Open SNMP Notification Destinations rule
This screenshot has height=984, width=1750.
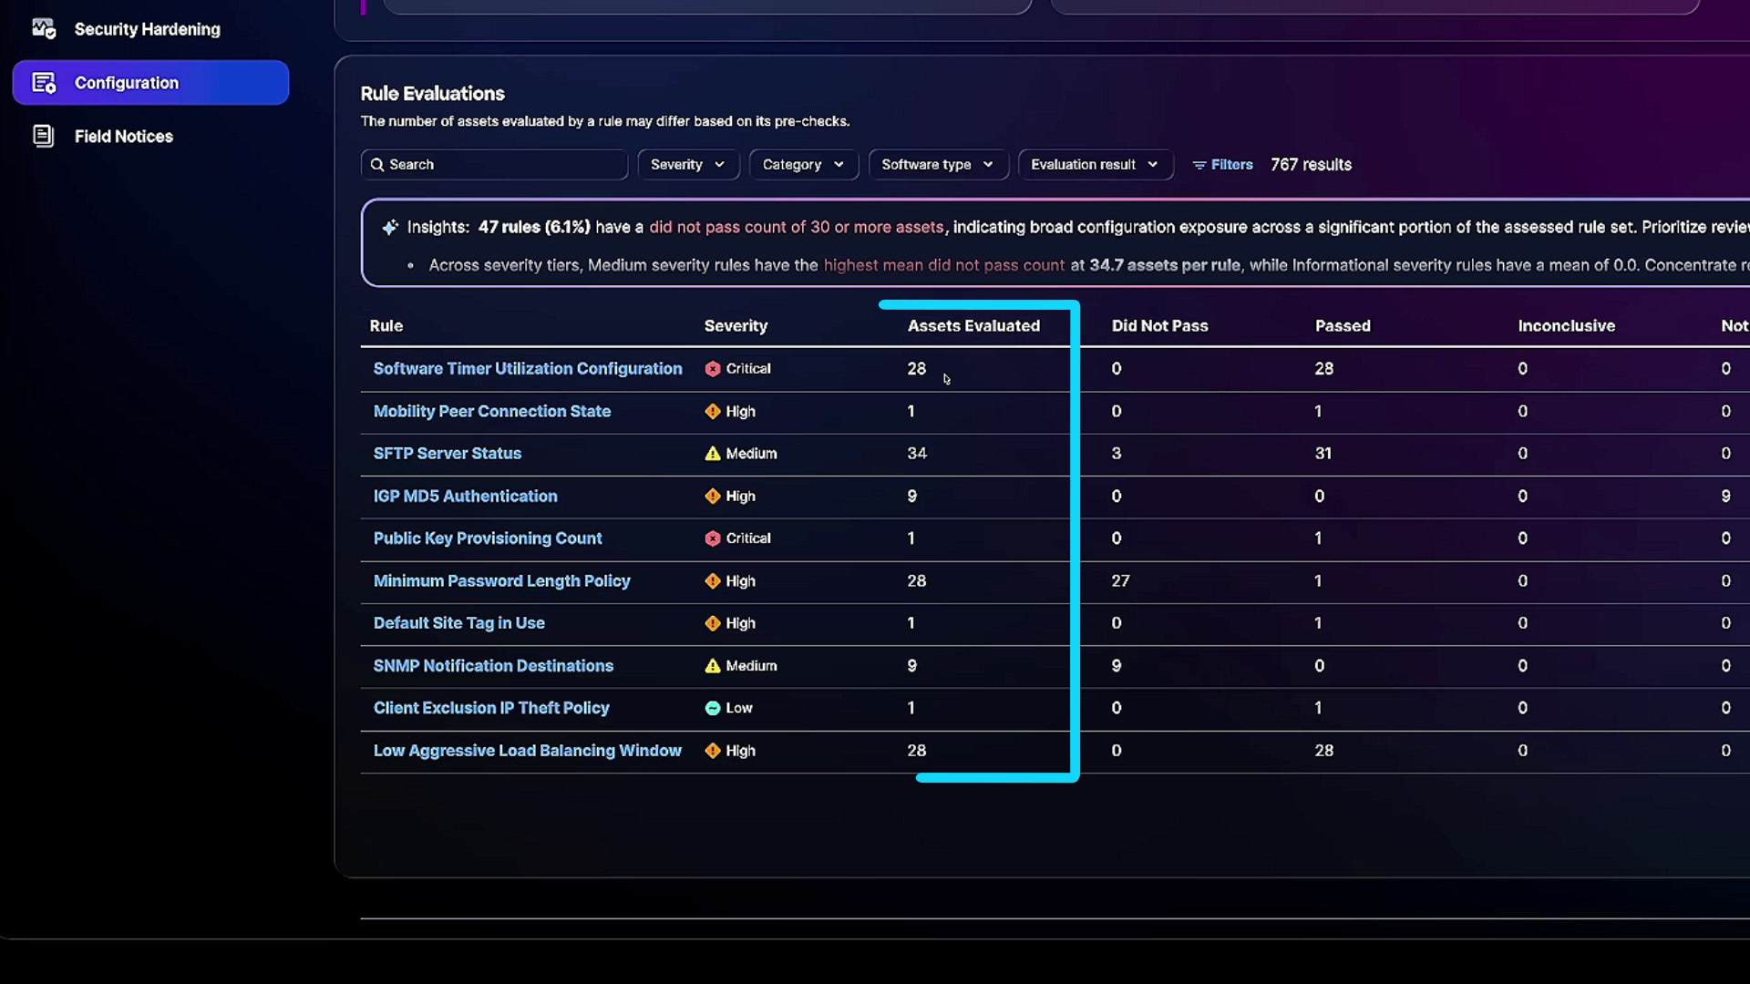tap(493, 666)
